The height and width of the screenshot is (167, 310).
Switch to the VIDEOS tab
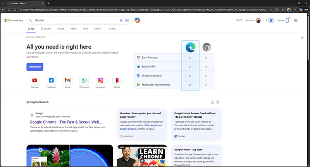click(73, 29)
